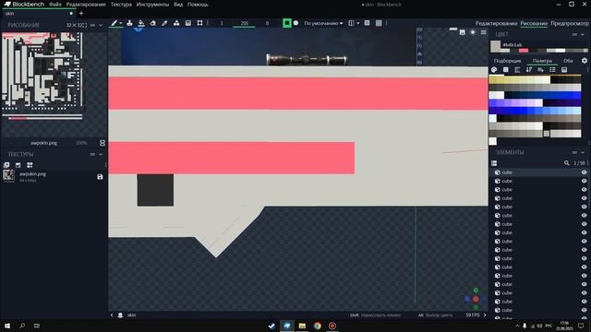Toggle the painting grid icon
This screenshot has height=332, width=591.
(379, 23)
